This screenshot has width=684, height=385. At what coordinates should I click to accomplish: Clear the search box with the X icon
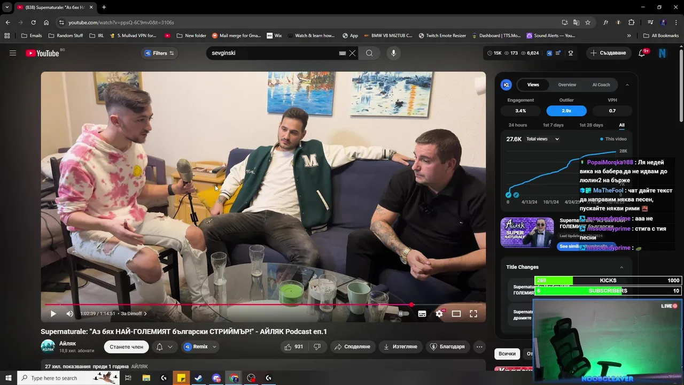point(352,53)
